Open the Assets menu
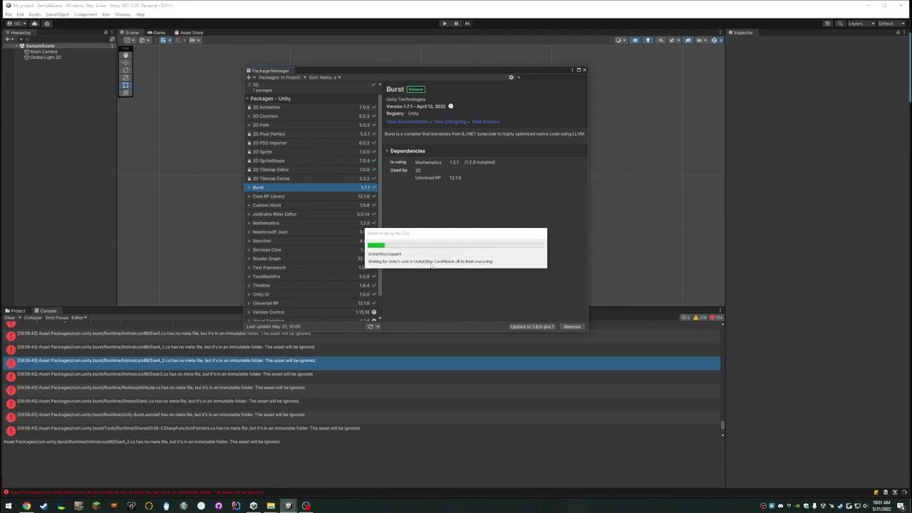Image resolution: width=912 pixels, height=513 pixels. click(34, 14)
